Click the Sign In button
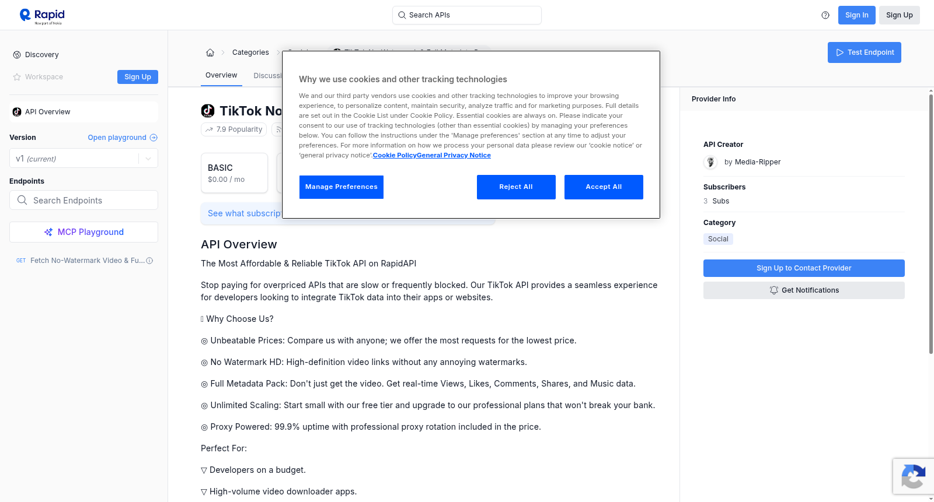934x502 pixels. point(857,15)
